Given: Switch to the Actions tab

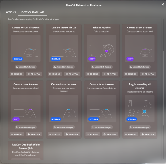Looking at the screenshot, I should pyautogui.click(x=11, y=12).
